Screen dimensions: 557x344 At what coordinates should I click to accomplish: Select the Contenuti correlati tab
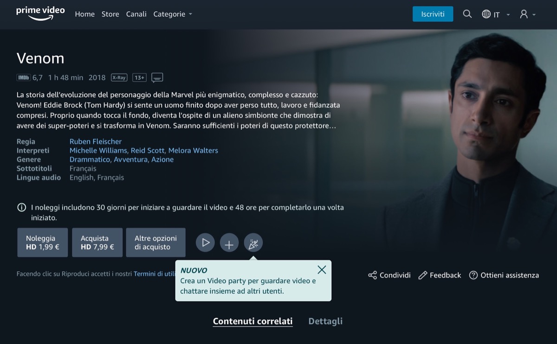point(253,321)
